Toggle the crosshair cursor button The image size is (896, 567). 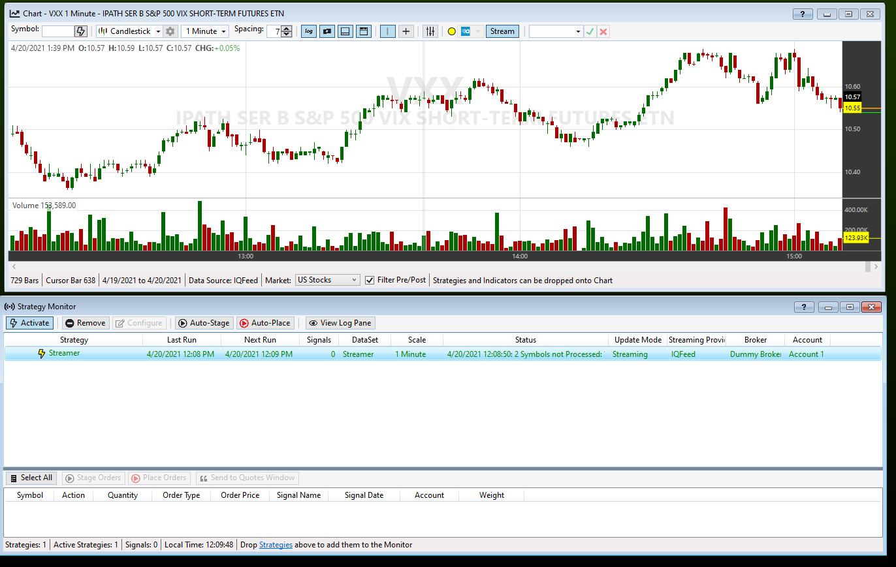(x=406, y=31)
